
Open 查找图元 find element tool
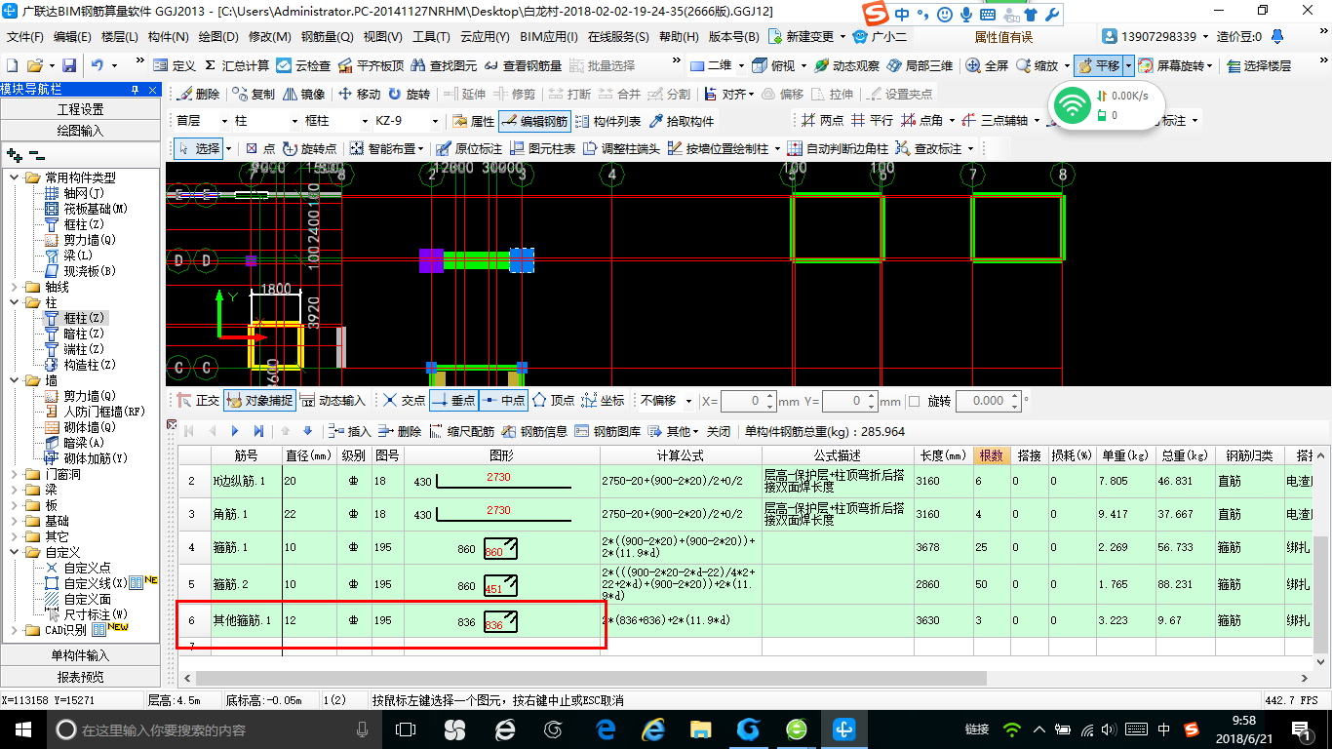coord(444,65)
